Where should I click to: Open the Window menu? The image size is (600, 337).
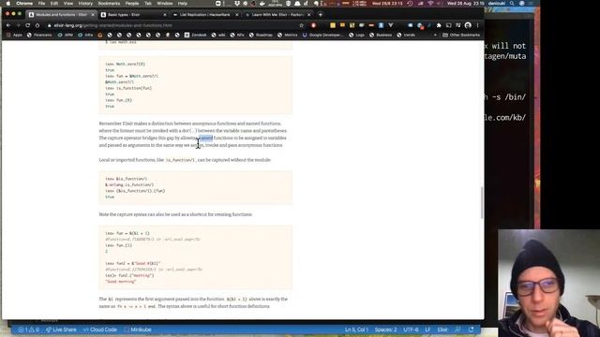tap(165, 4)
